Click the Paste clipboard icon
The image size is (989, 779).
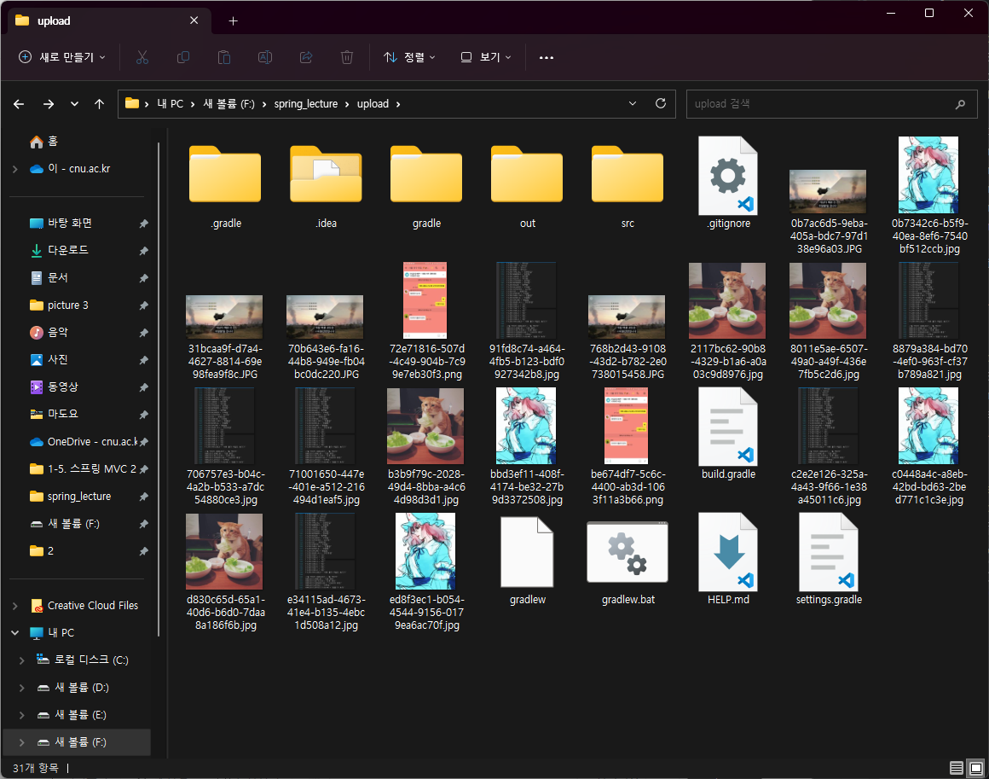[224, 57]
